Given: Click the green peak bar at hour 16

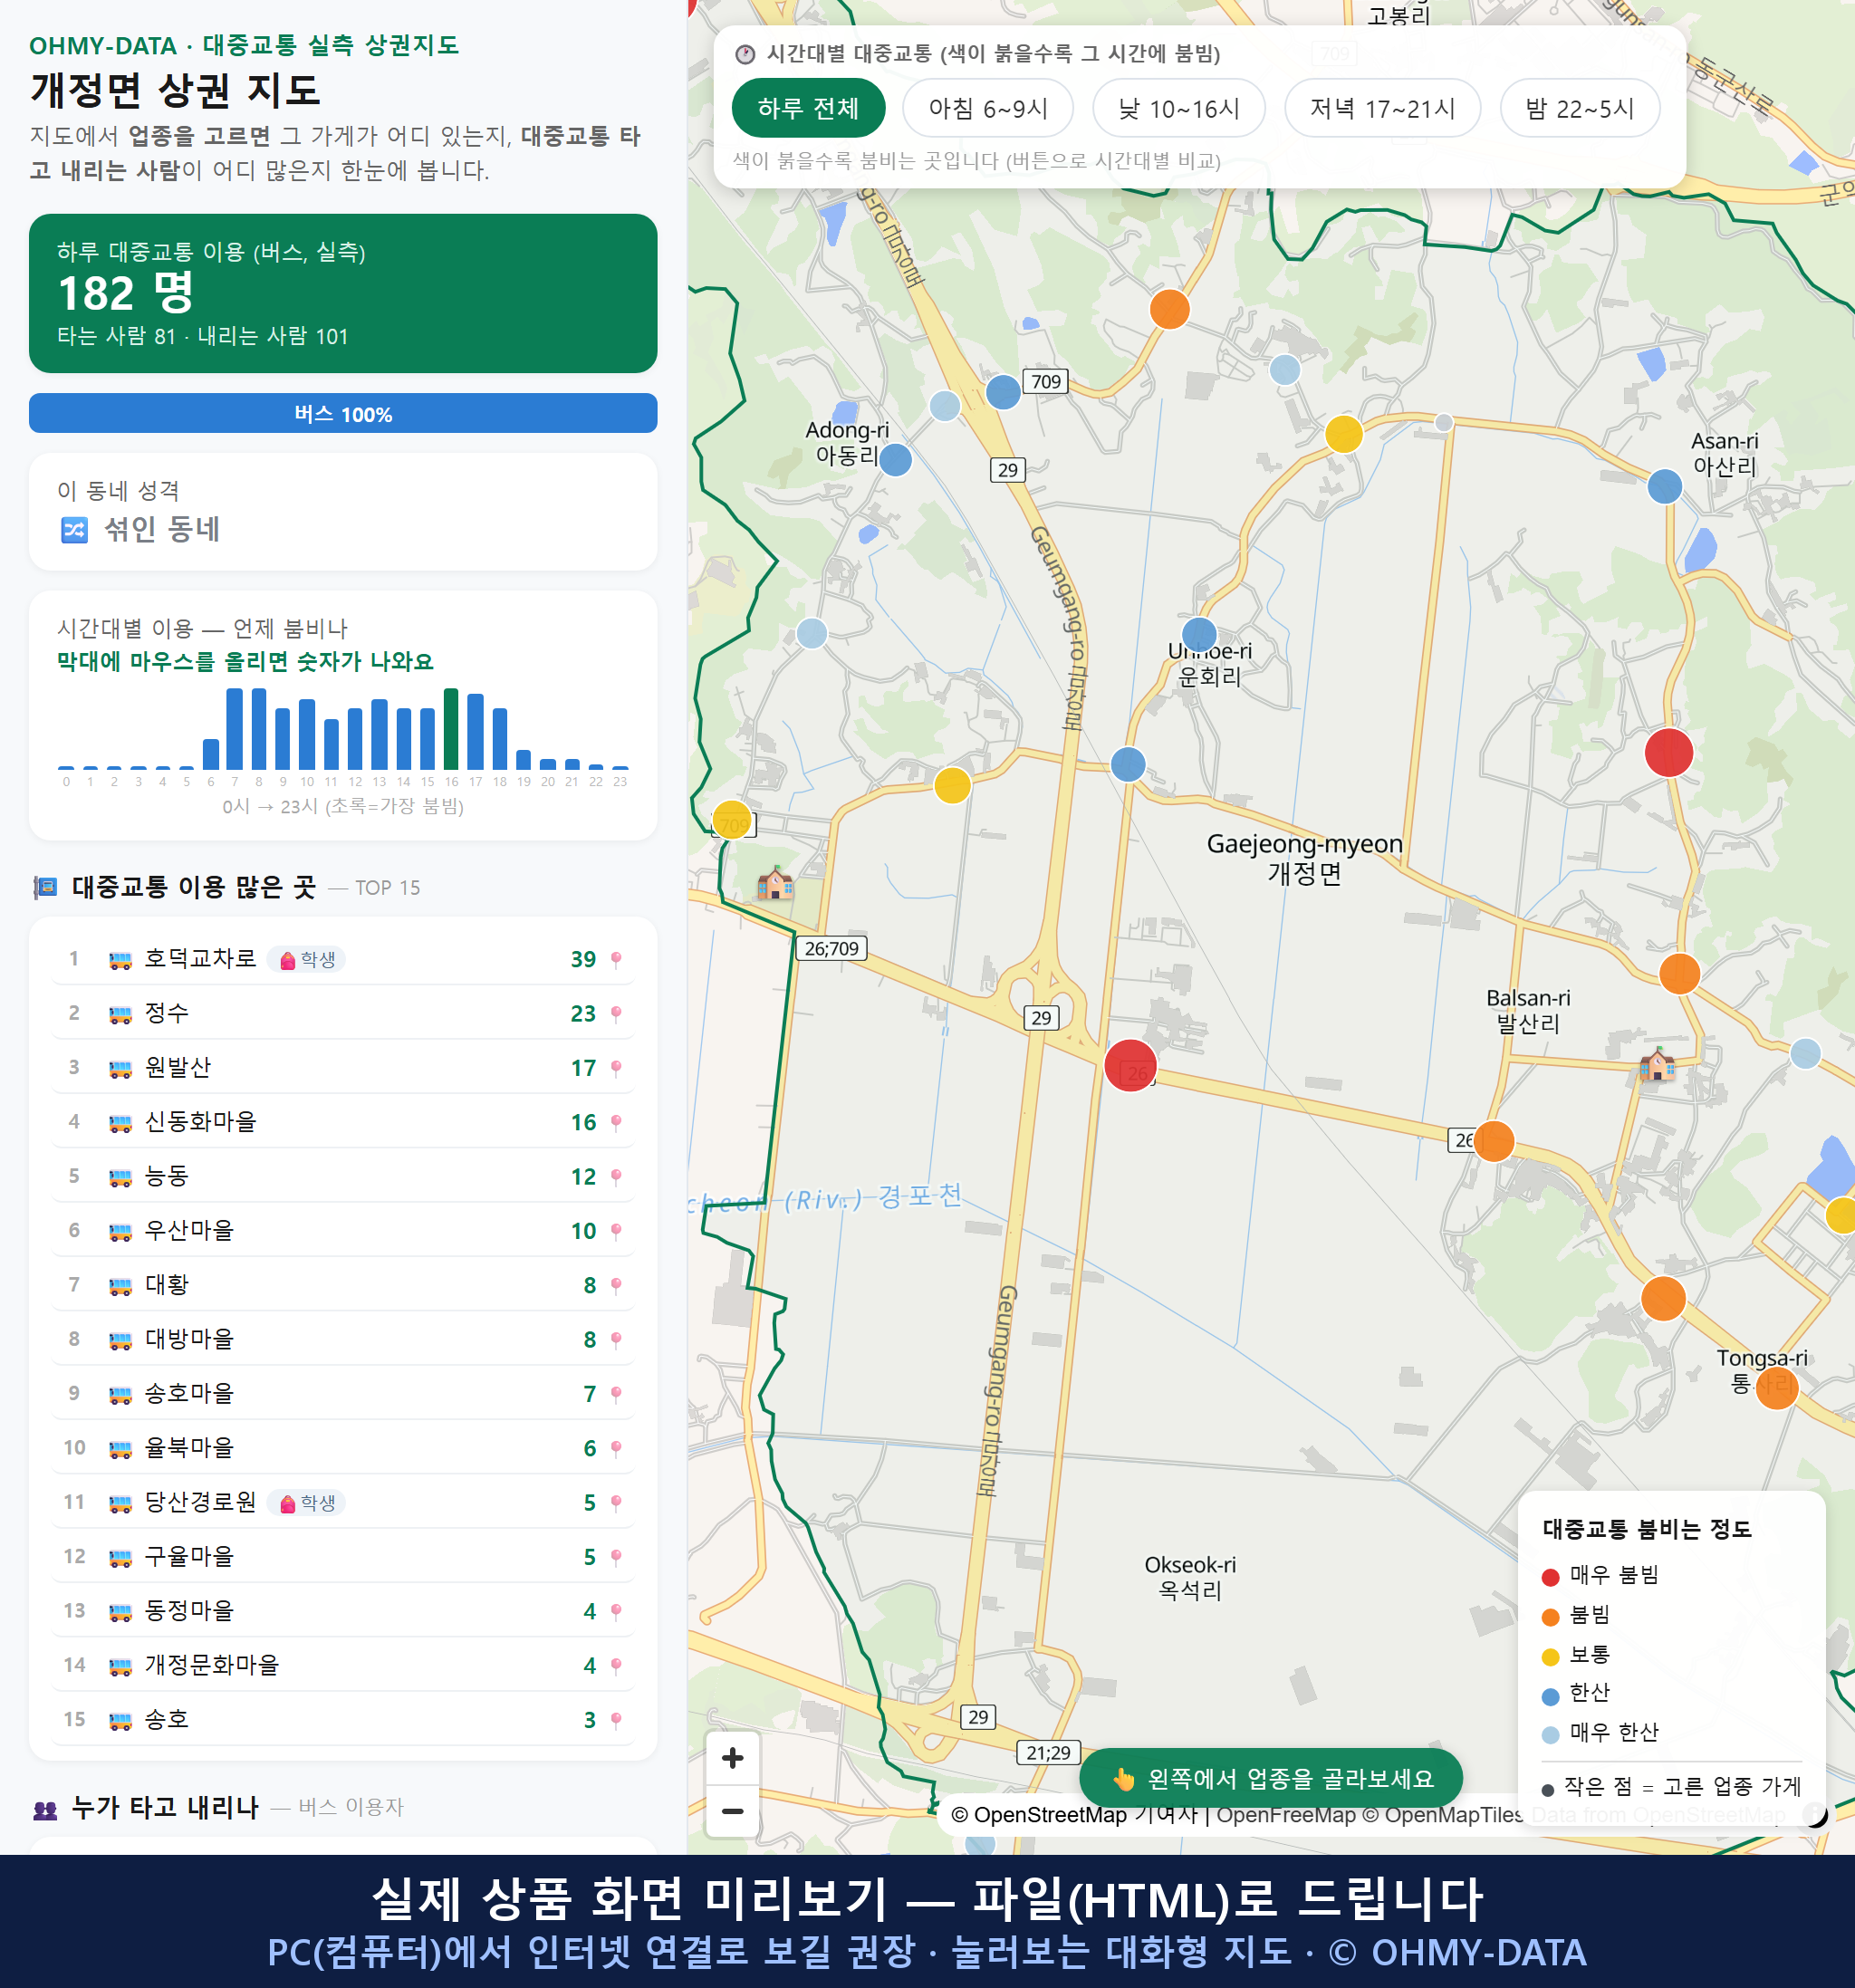Looking at the screenshot, I should click(x=451, y=728).
